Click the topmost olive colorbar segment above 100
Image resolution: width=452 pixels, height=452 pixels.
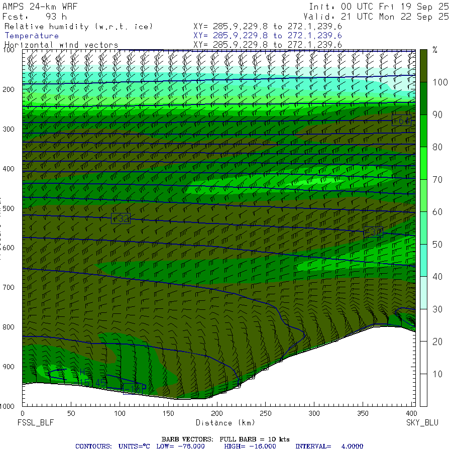(x=423, y=65)
